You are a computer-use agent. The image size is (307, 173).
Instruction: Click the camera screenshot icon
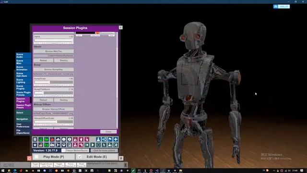pos(52,145)
